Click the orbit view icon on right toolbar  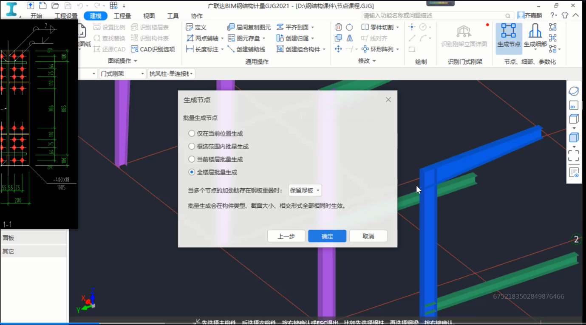pyautogui.click(x=574, y=91)
